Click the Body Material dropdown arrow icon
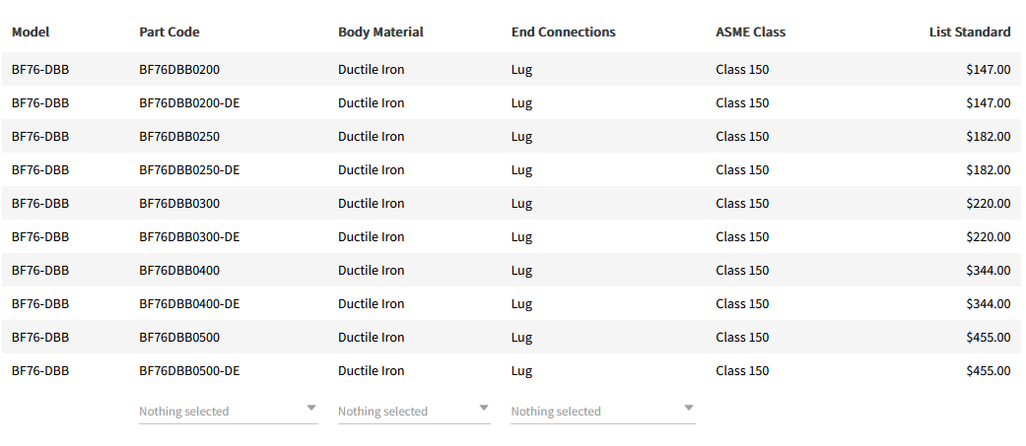 pyautogui.click(x=484, y=408)
